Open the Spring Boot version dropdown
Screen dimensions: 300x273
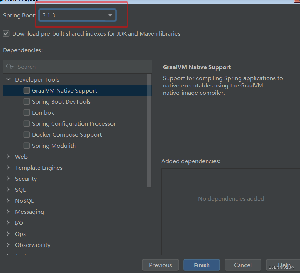(x=77, y=15)
